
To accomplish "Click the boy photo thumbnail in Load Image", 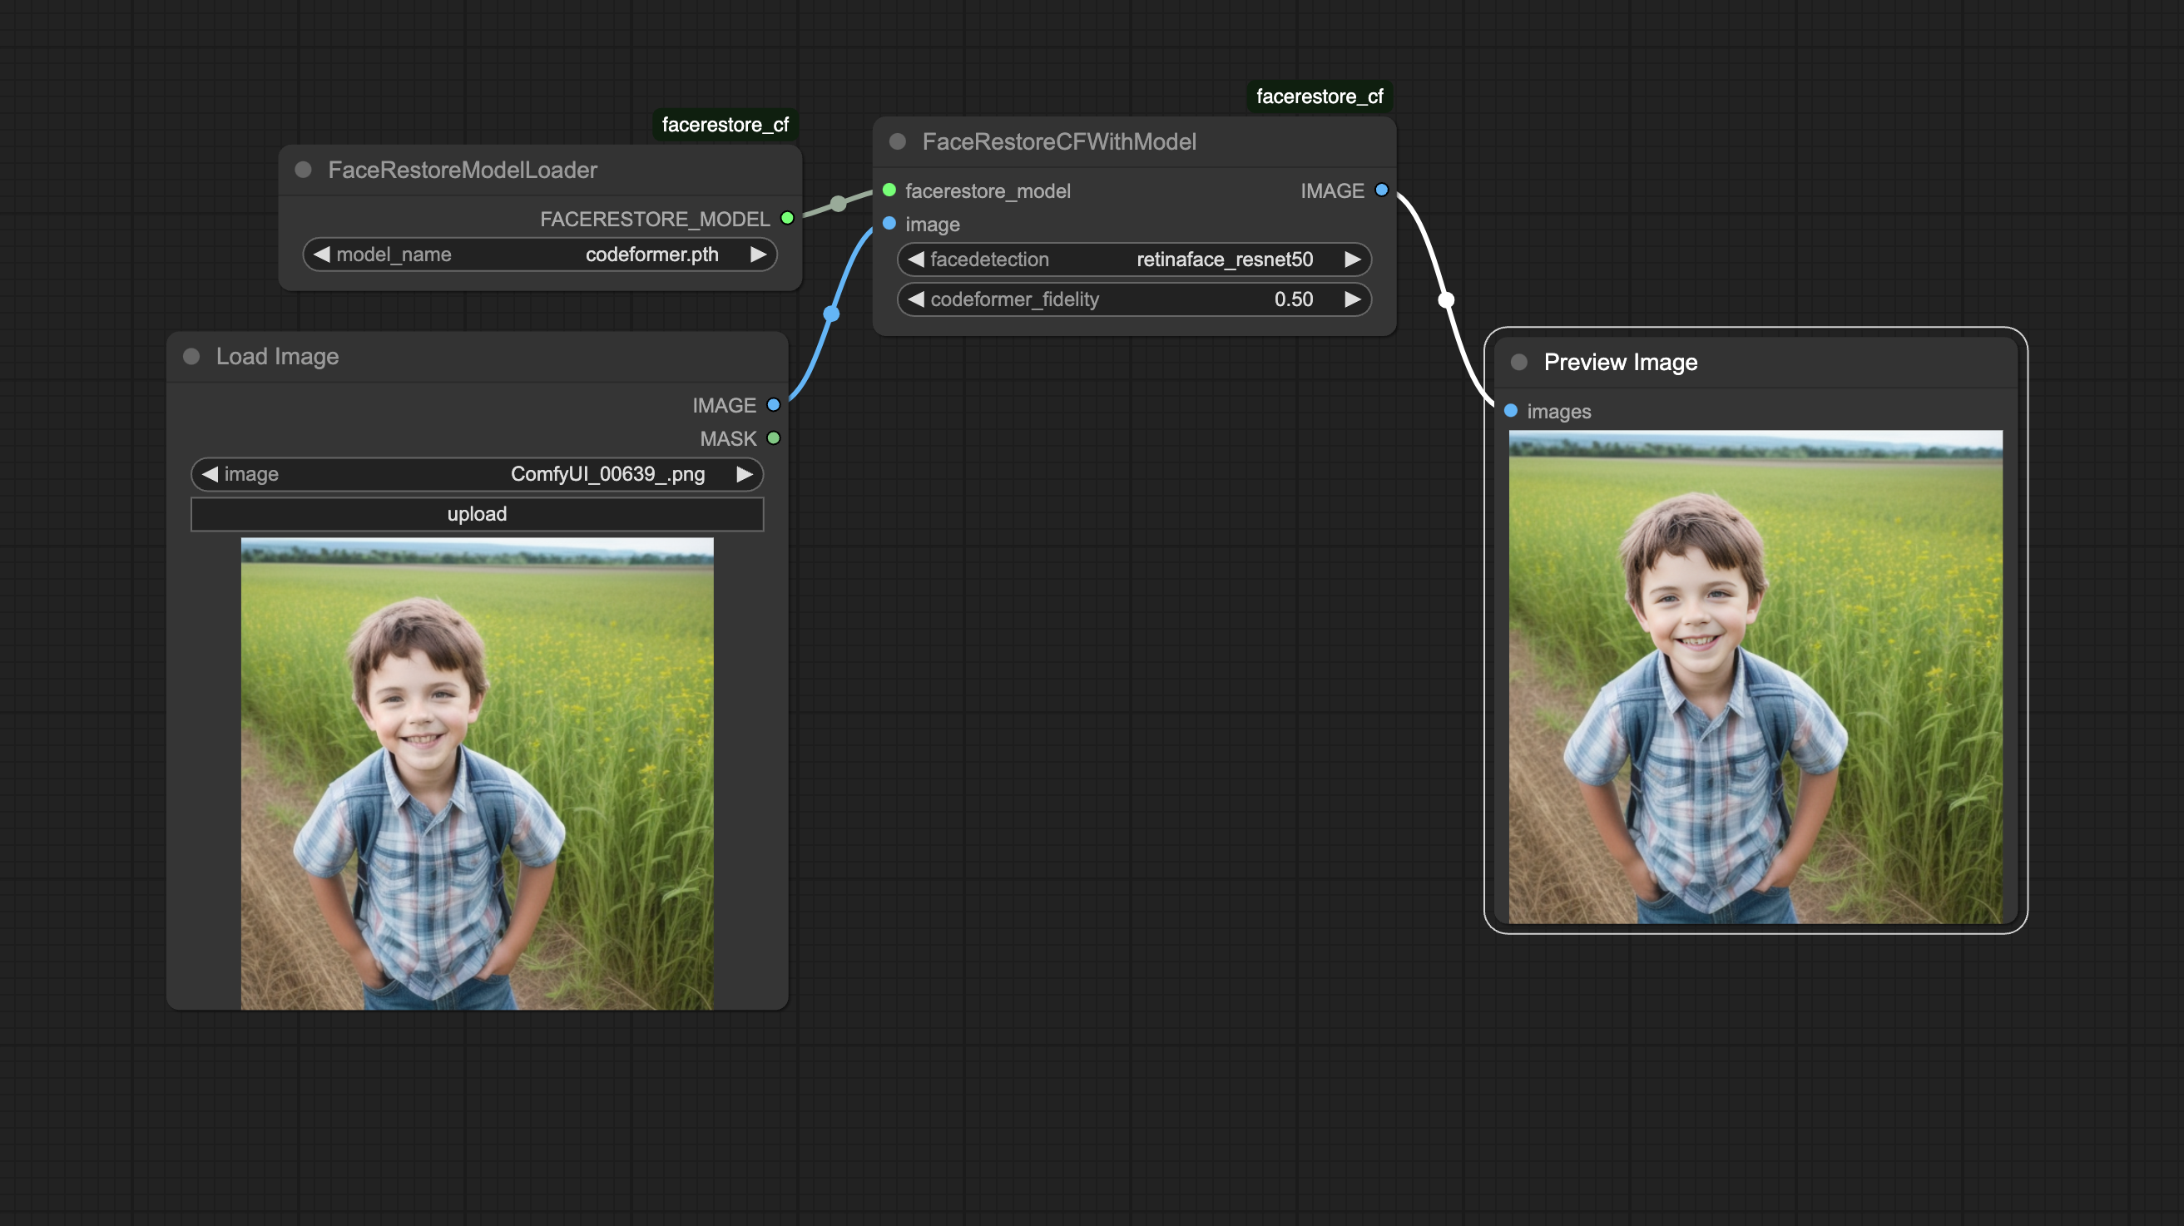I will pos(478,774).
